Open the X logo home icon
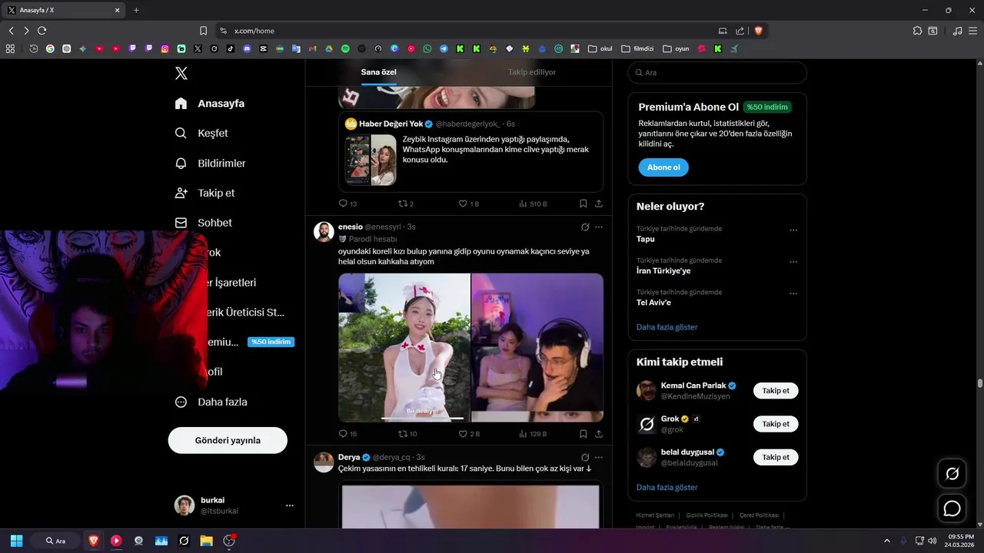The width and height of the screenshot is (984, 553). (181, 74)
